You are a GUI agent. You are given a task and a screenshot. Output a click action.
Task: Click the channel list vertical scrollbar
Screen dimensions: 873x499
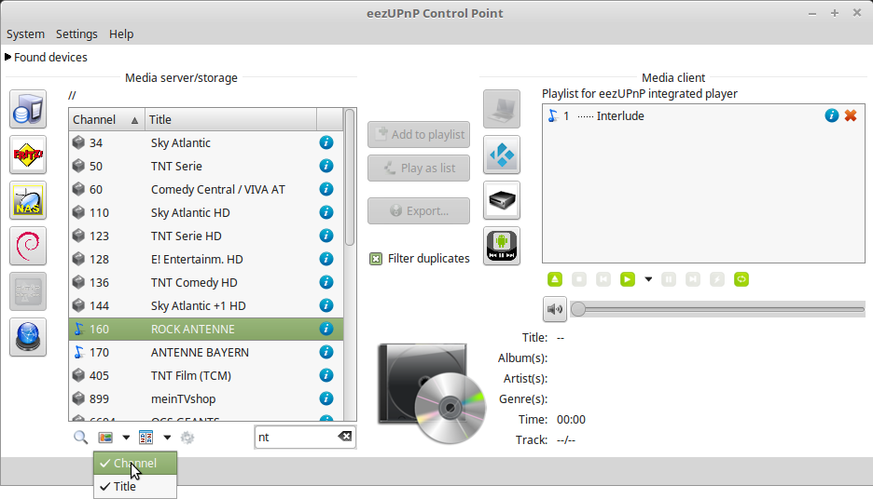[350, 177]
